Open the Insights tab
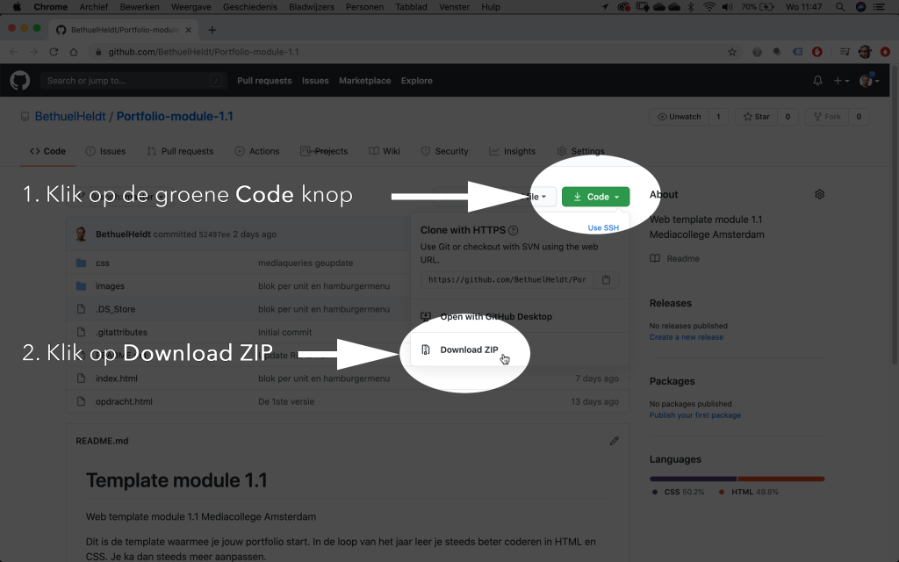The height and width of the screenshot is (562, 899). coord(512,151)
